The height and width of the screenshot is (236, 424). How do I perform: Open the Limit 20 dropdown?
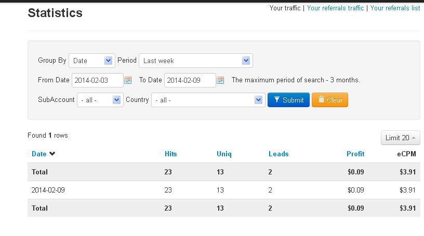pos(400,138)
